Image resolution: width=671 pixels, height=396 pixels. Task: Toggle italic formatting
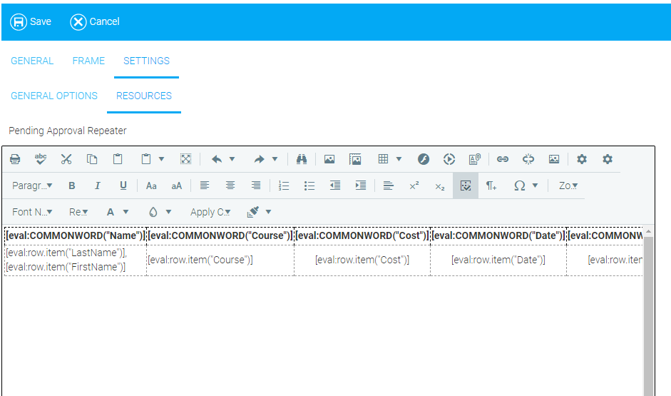[98, 186]
